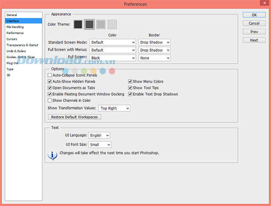Advance to next section with Next
271x206 pixels.
(x=254, y=40)
